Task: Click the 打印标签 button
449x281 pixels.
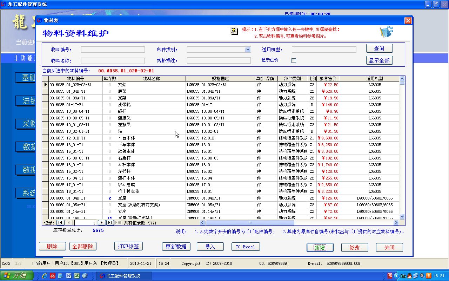Action: 128,246
